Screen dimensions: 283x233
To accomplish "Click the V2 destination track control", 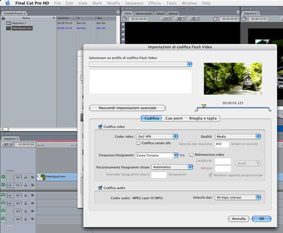I will (x=18, y=177).
